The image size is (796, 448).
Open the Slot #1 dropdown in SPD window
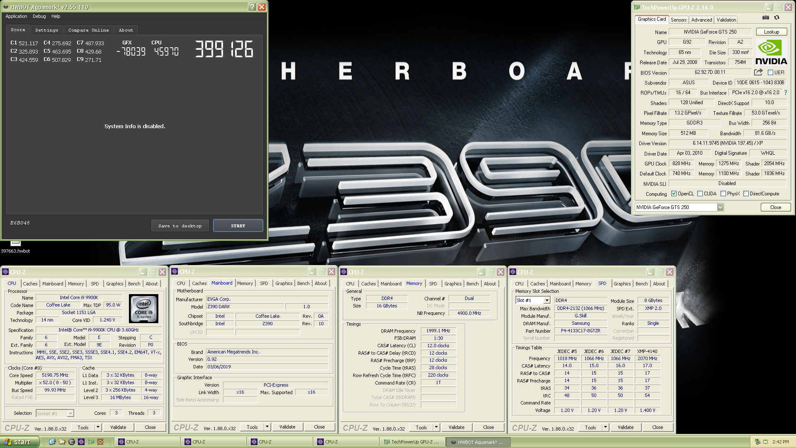coord(547,300)
